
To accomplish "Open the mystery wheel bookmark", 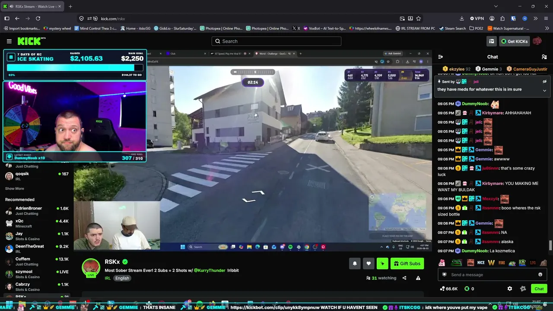I will [57, 29].
